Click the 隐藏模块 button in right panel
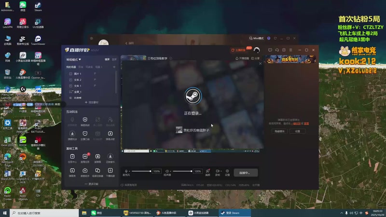This screenshot has width=386, height=217. click(279, 131)
